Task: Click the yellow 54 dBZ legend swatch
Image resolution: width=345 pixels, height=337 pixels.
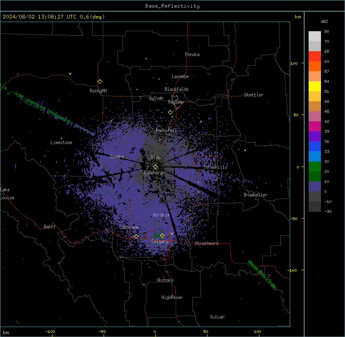Action: tap(315, 86)
